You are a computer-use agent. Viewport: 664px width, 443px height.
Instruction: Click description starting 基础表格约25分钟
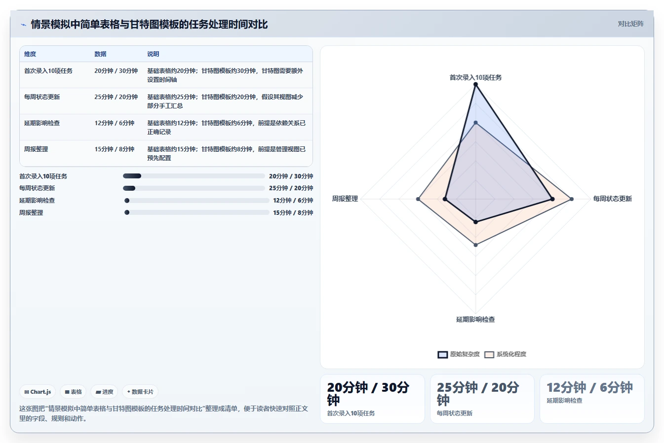pos(225,102)
